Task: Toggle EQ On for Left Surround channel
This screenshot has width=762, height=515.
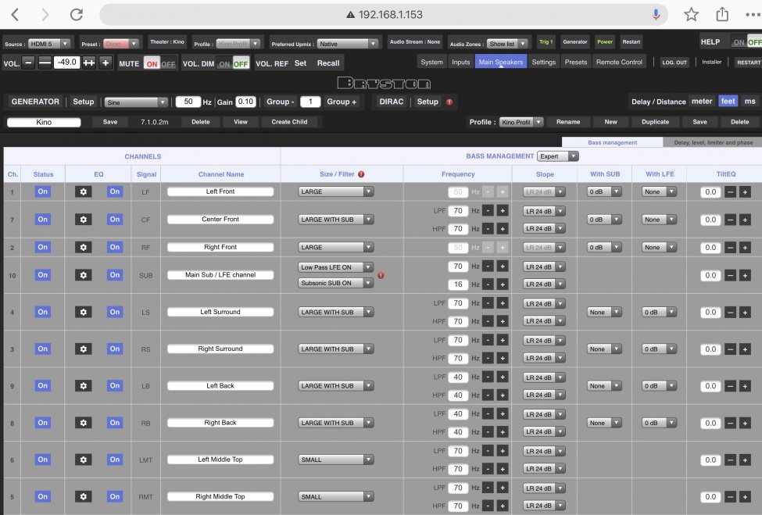Action: [115, 312]
